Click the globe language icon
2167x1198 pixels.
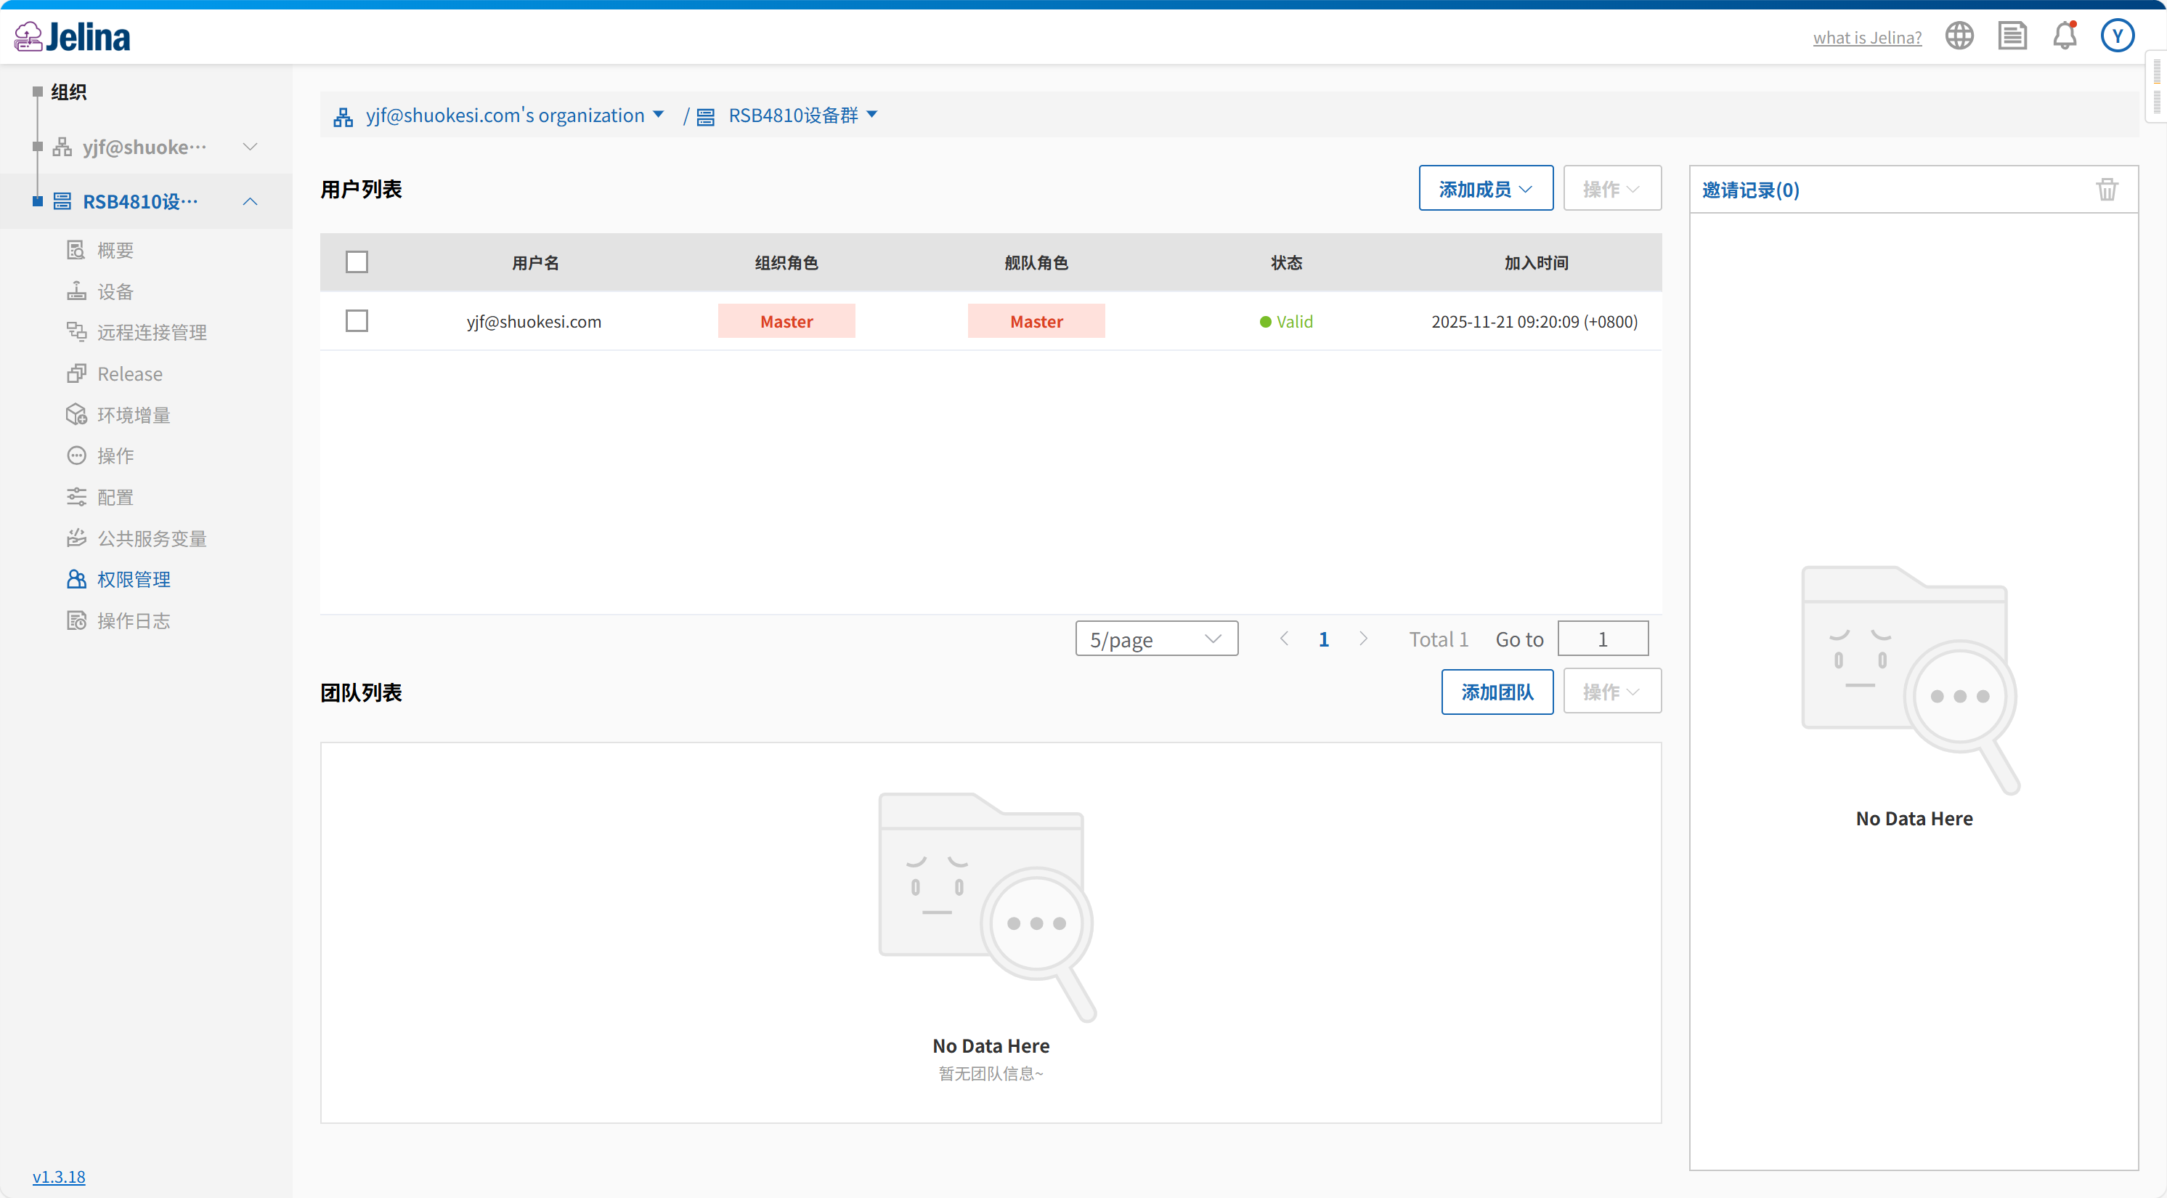[1959, 36]
